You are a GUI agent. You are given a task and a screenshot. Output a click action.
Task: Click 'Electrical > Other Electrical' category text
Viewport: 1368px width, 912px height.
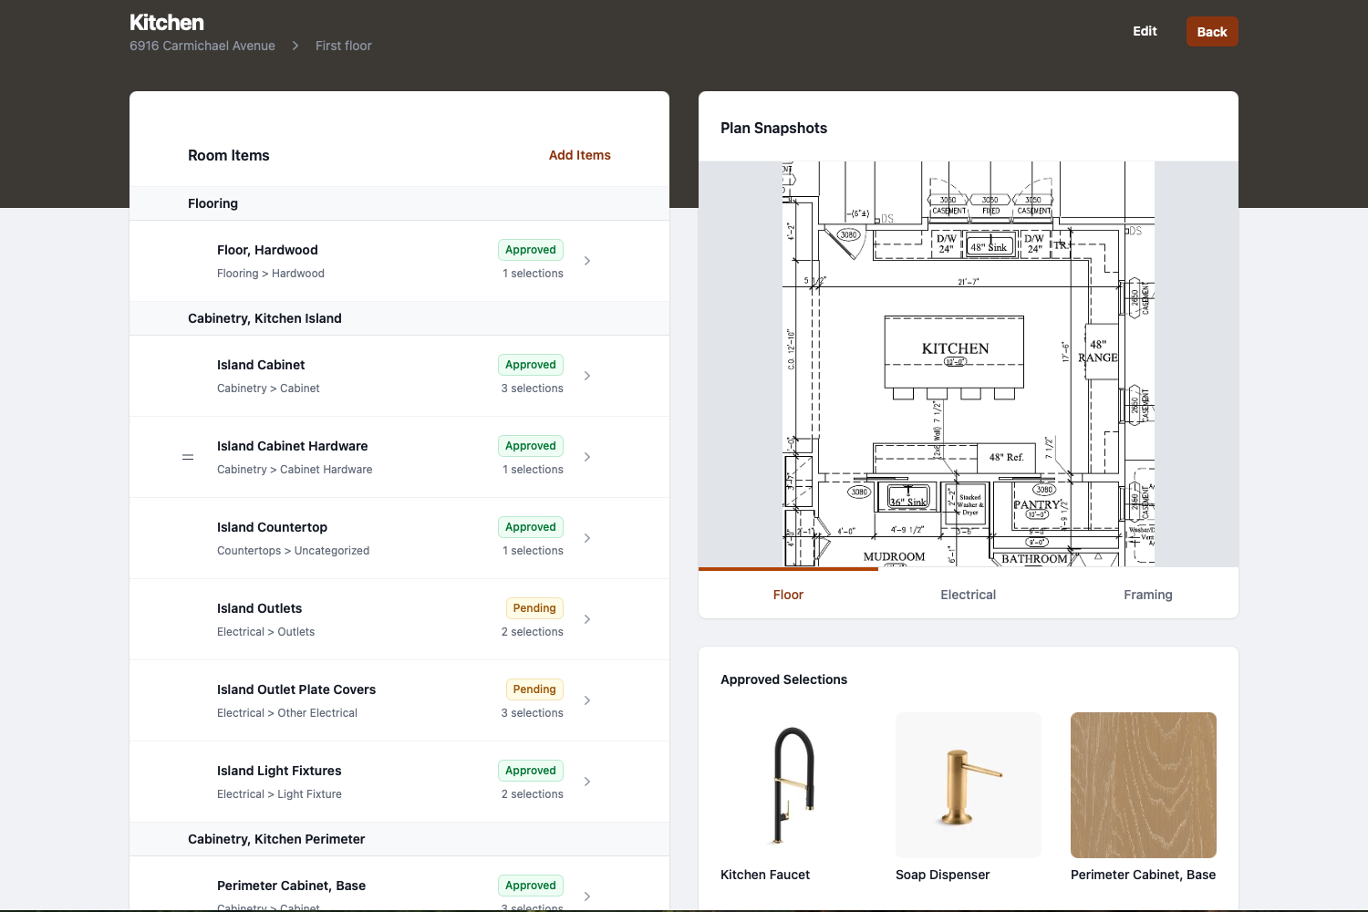click(x=287, y=713)
